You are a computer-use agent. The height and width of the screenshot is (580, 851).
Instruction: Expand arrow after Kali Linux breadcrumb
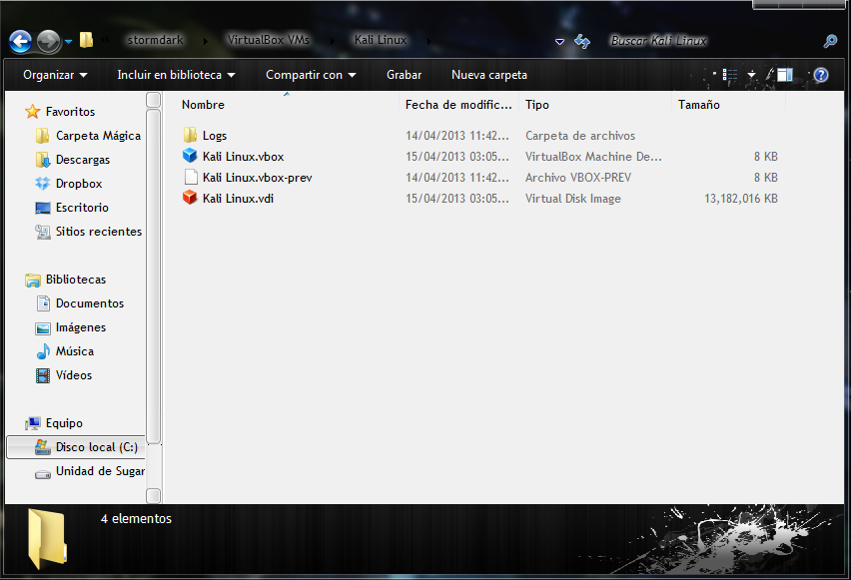click(x=428, y=41)
